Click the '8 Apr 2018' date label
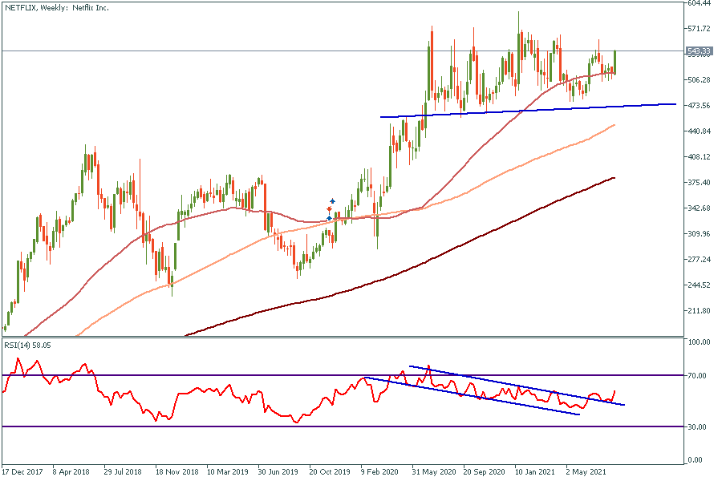722x481 pixels. pyautogui.click(x=71, y=472)
